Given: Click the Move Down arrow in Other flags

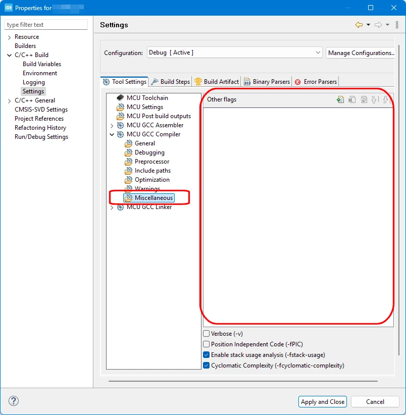Looking at the screenshot, I should (x=385, y=99).
